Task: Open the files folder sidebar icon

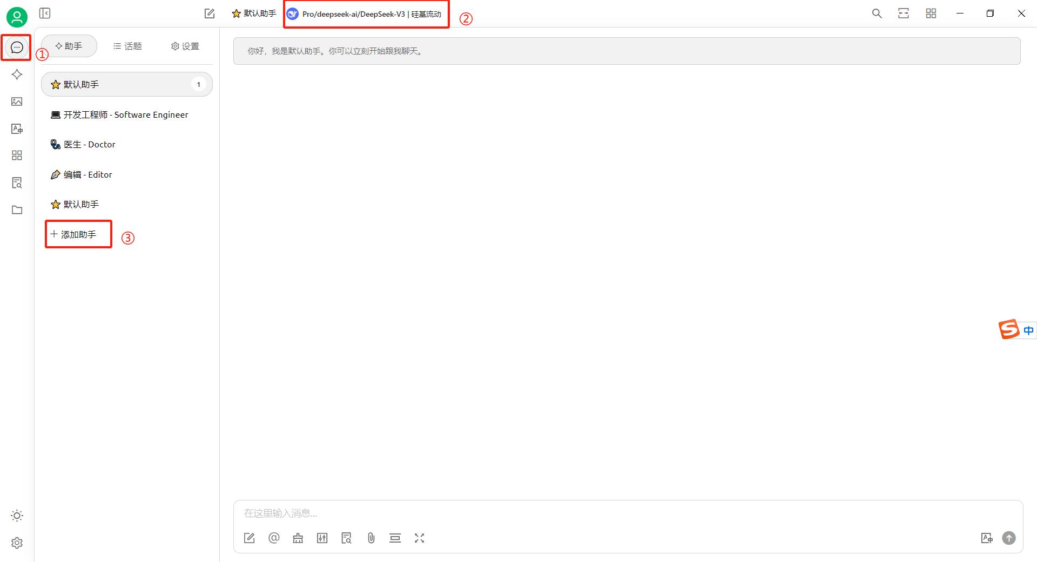Action: [17, 210]
